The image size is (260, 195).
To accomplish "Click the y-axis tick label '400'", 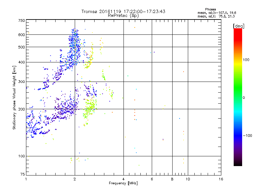I will tap(21, 62).
